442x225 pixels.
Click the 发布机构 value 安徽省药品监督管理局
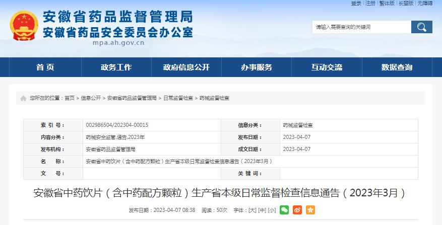coord(110,149)
